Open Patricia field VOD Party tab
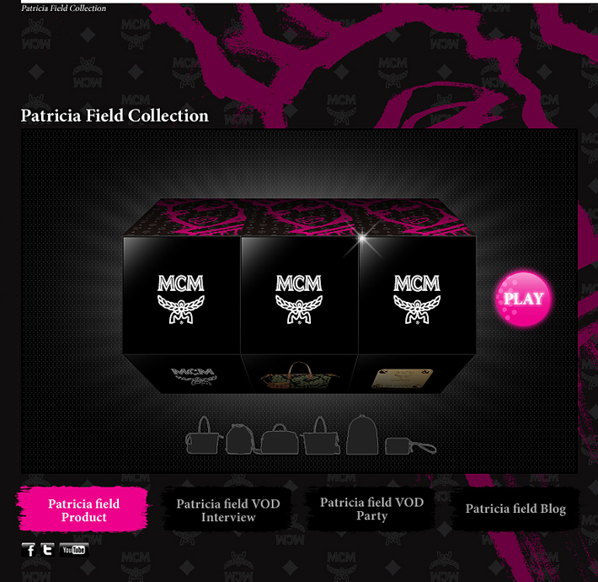 pos(371,509)
